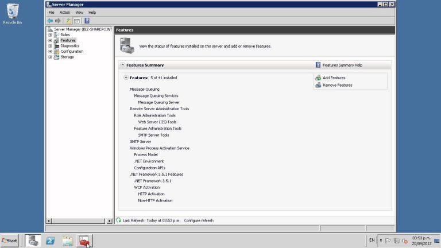Click the .NET Framework 3.5.1 Features entry

(x=156, y=175)
